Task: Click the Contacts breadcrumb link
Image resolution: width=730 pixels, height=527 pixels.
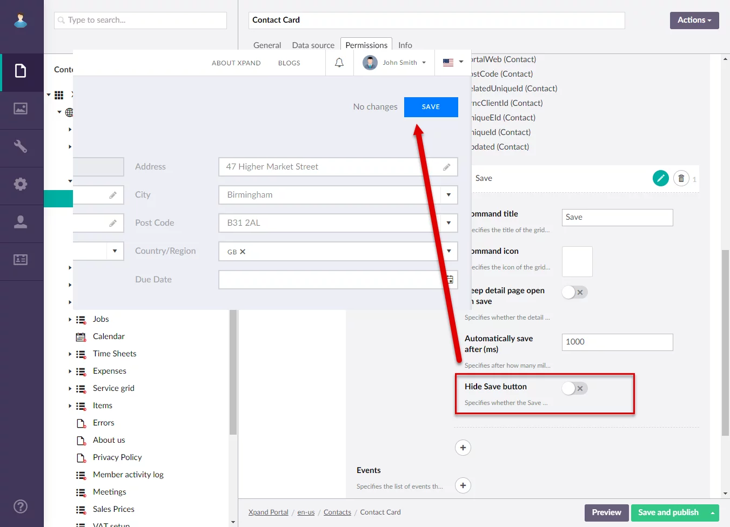Action: [x=337, y=512]
